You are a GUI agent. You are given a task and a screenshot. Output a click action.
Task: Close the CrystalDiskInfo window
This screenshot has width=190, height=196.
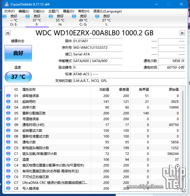point(181,4)
